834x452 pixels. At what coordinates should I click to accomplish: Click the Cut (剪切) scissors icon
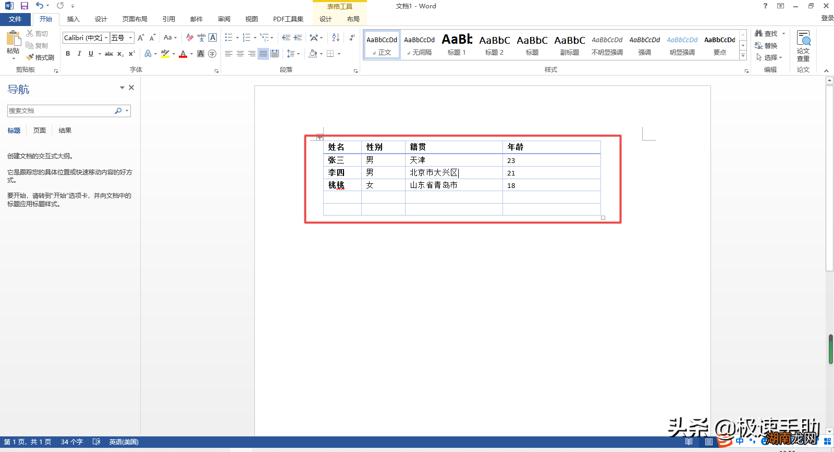coord(30,33)
